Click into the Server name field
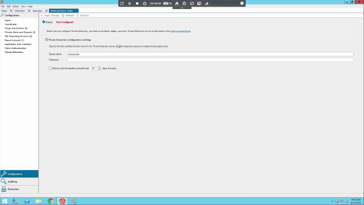The height and width of the screenshot is (205, 364). click(210, 54)
